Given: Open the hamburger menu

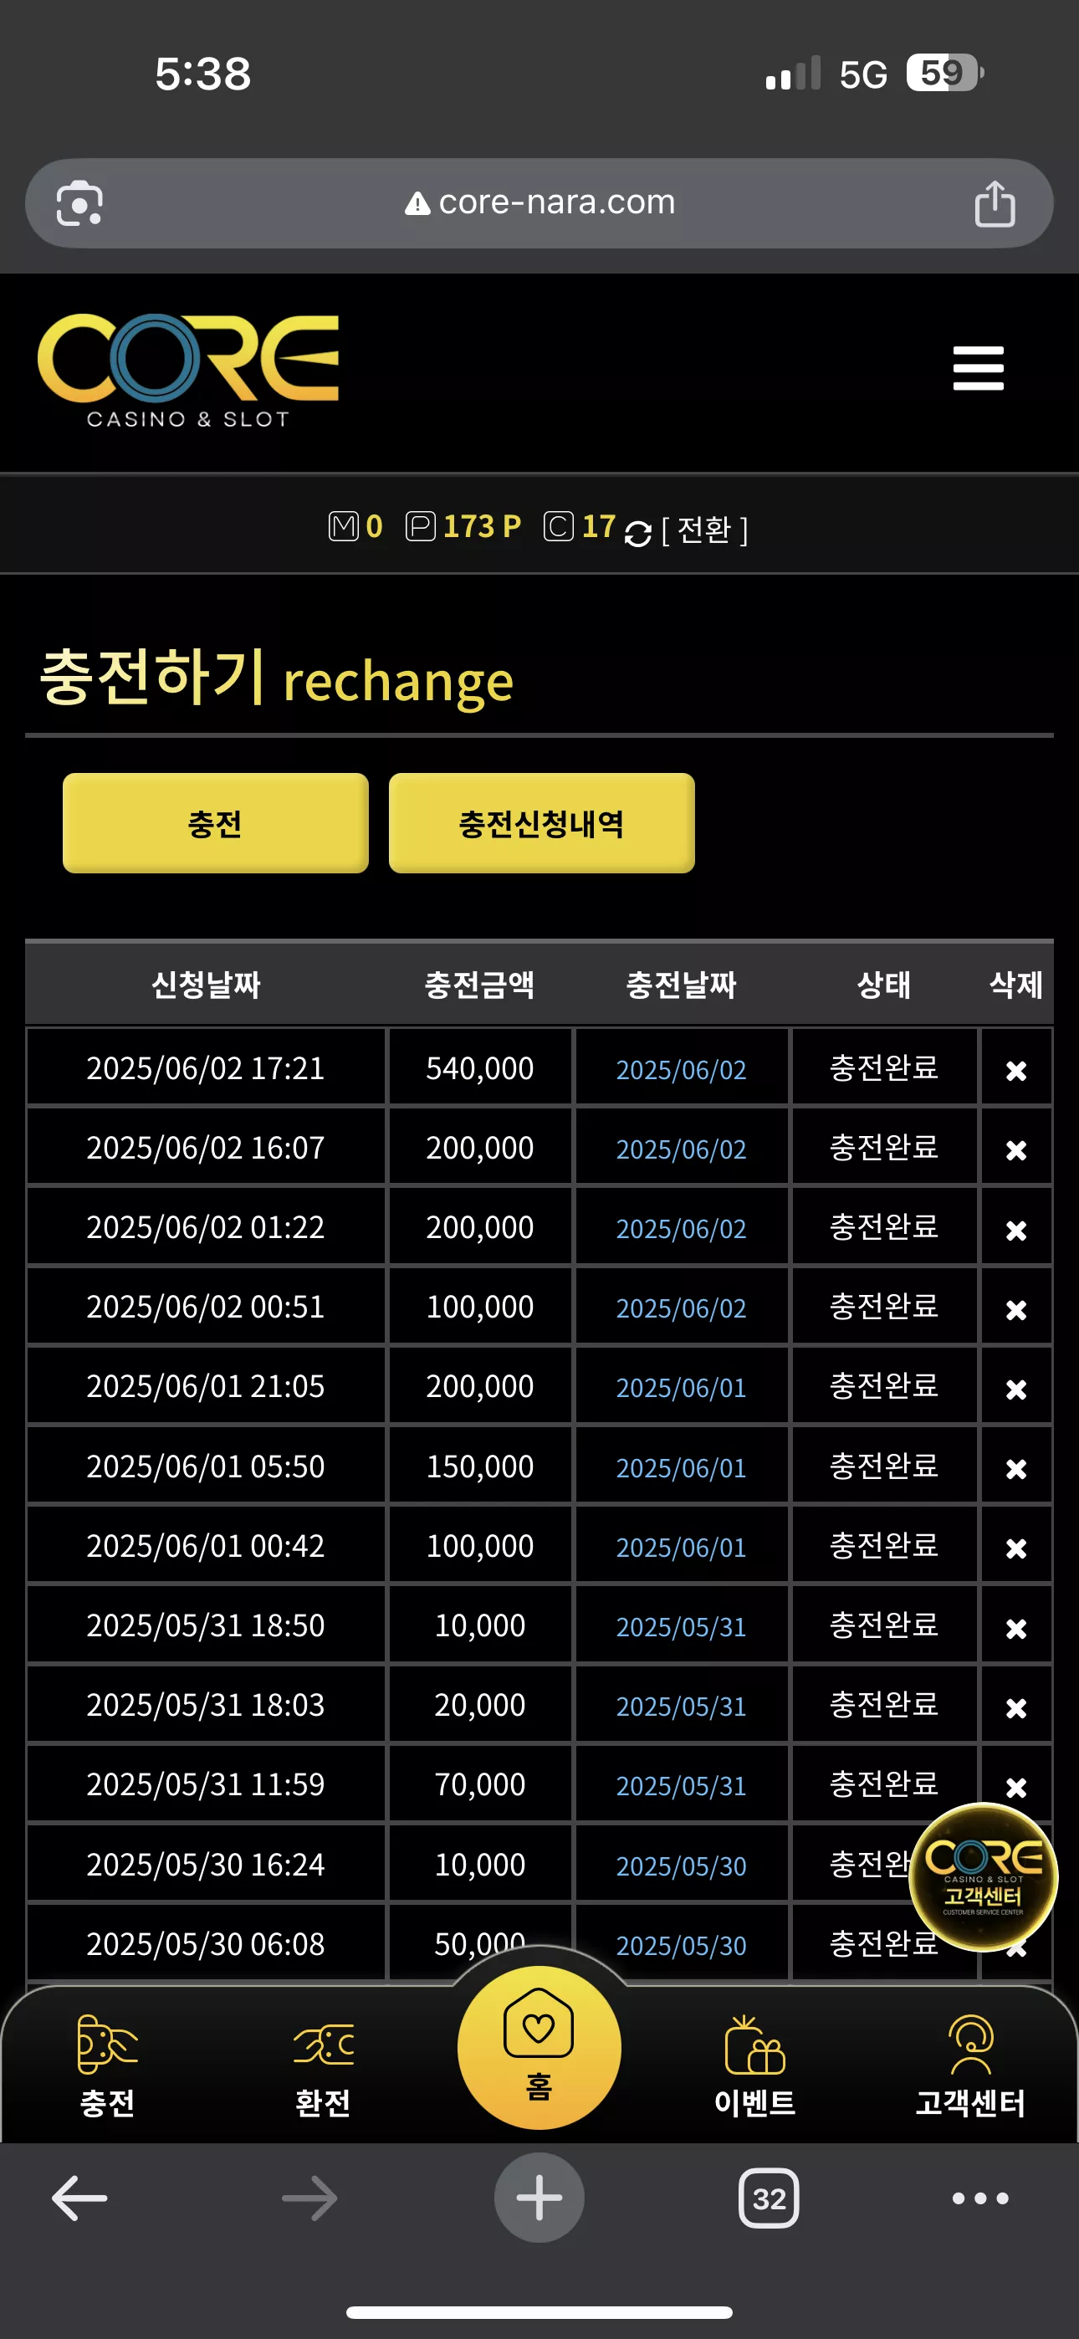Looking at the screenshot, I should point(977,369).
